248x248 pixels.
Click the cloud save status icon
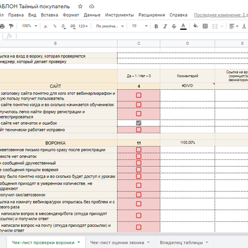(92, 6)
